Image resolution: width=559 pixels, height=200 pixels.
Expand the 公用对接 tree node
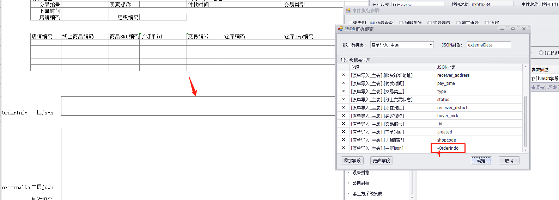pyautogui.click(x=348, y=183)
